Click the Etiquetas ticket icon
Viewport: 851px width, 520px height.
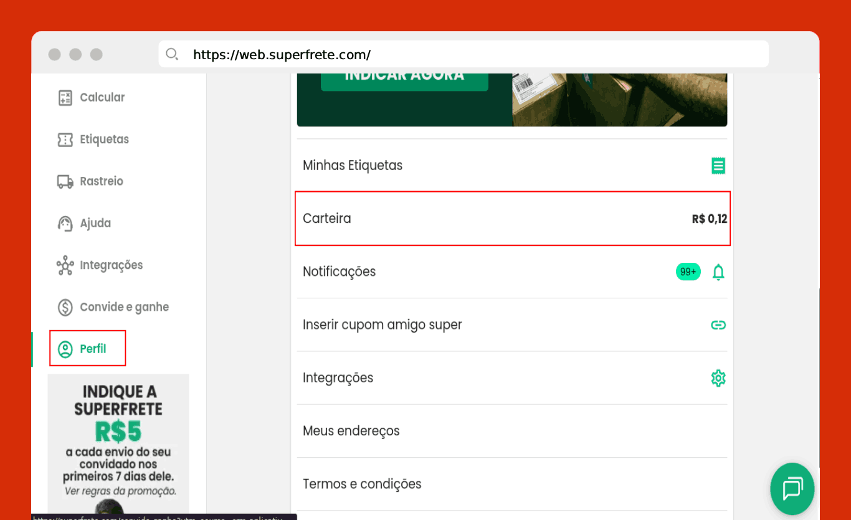tap(65, 139)
